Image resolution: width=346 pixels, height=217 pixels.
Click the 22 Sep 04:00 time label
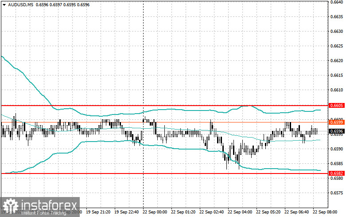click(x=240, y=212)
